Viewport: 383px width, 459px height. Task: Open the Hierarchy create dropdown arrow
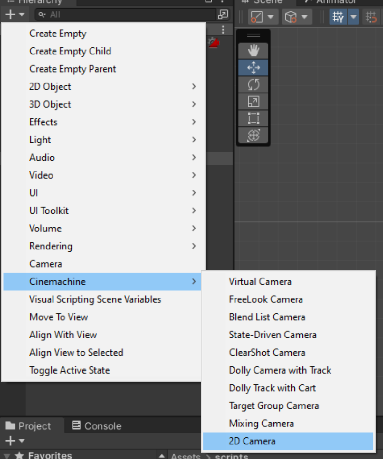tap(22, 15)
